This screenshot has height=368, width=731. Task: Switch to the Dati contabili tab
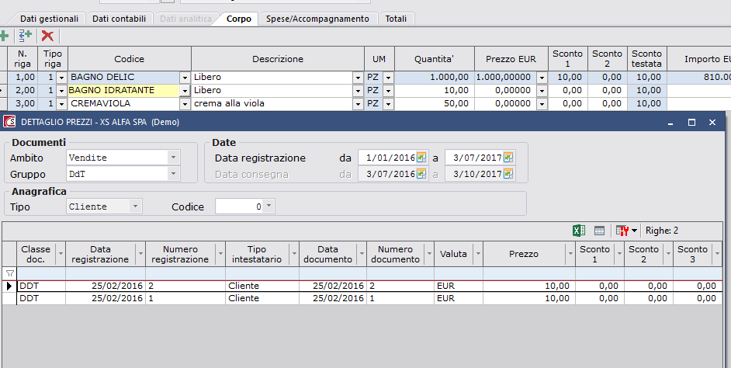119,18
